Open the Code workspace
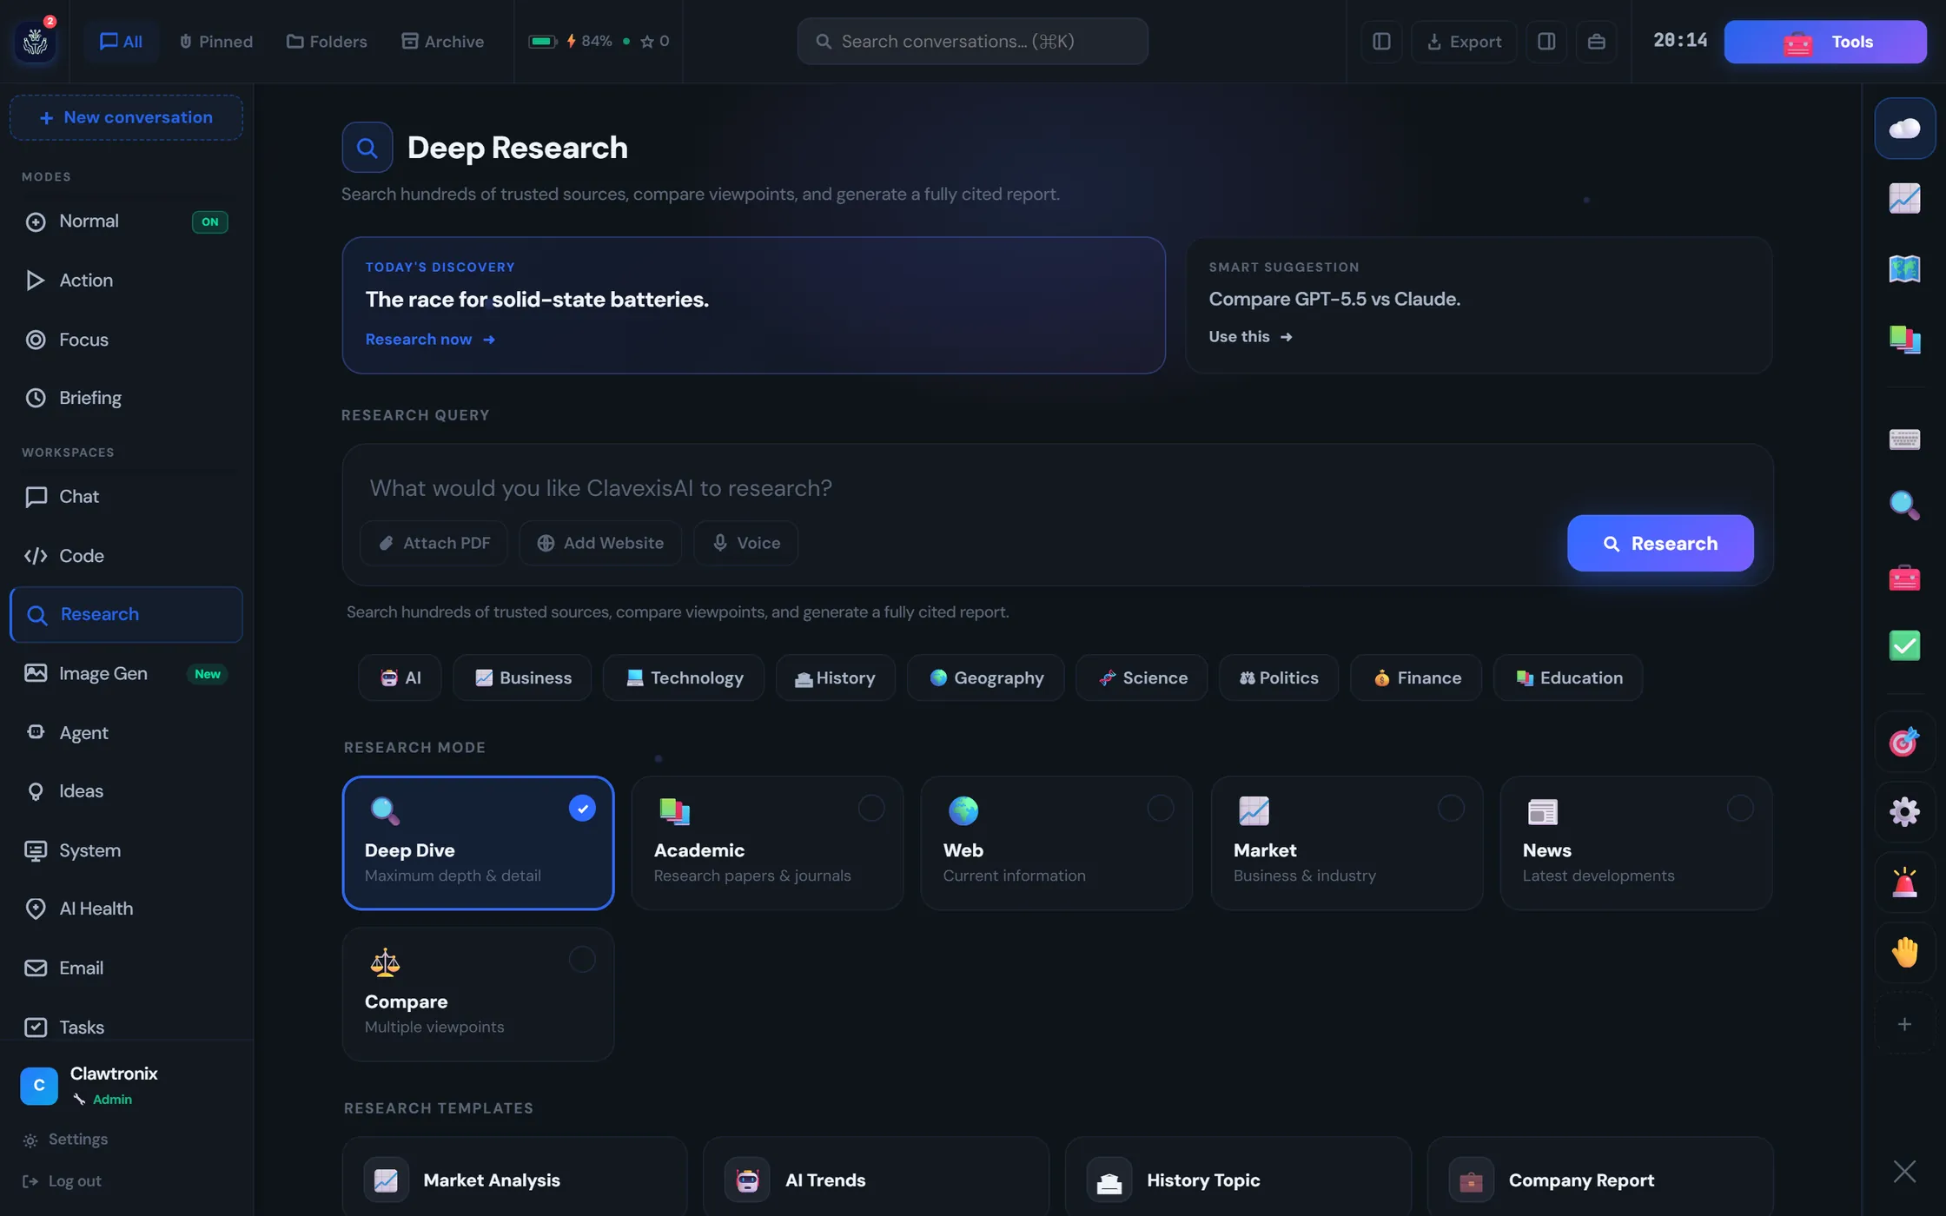Screen dimensions: 1946x1216 point(126,555)
